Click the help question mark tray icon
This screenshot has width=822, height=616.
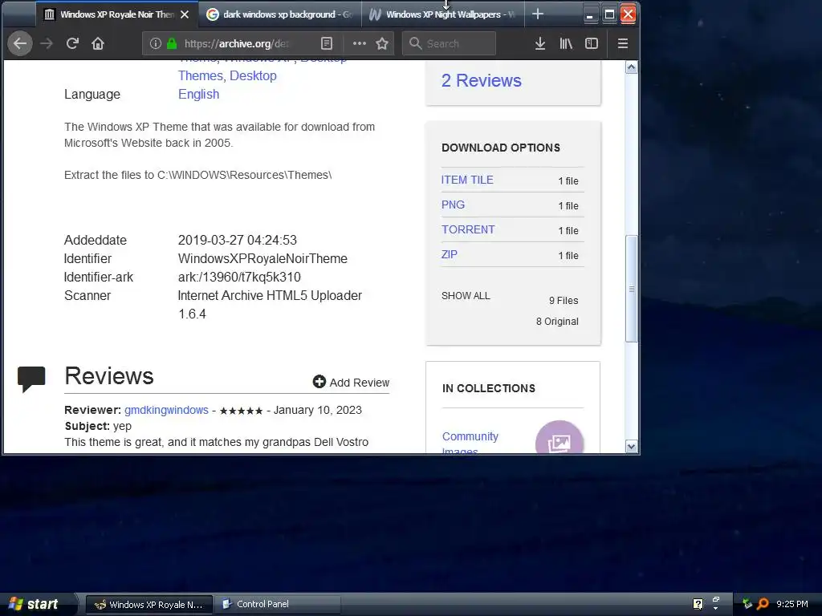coord(698,604)
